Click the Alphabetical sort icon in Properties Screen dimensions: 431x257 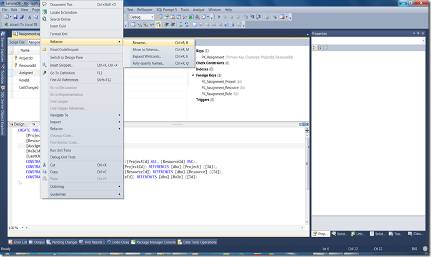320,48
